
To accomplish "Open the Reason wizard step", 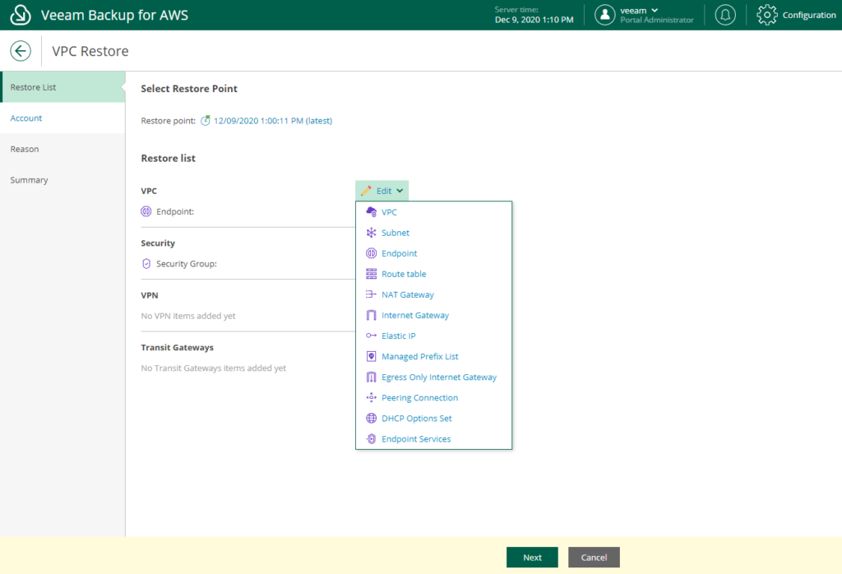I will [62, 149].
